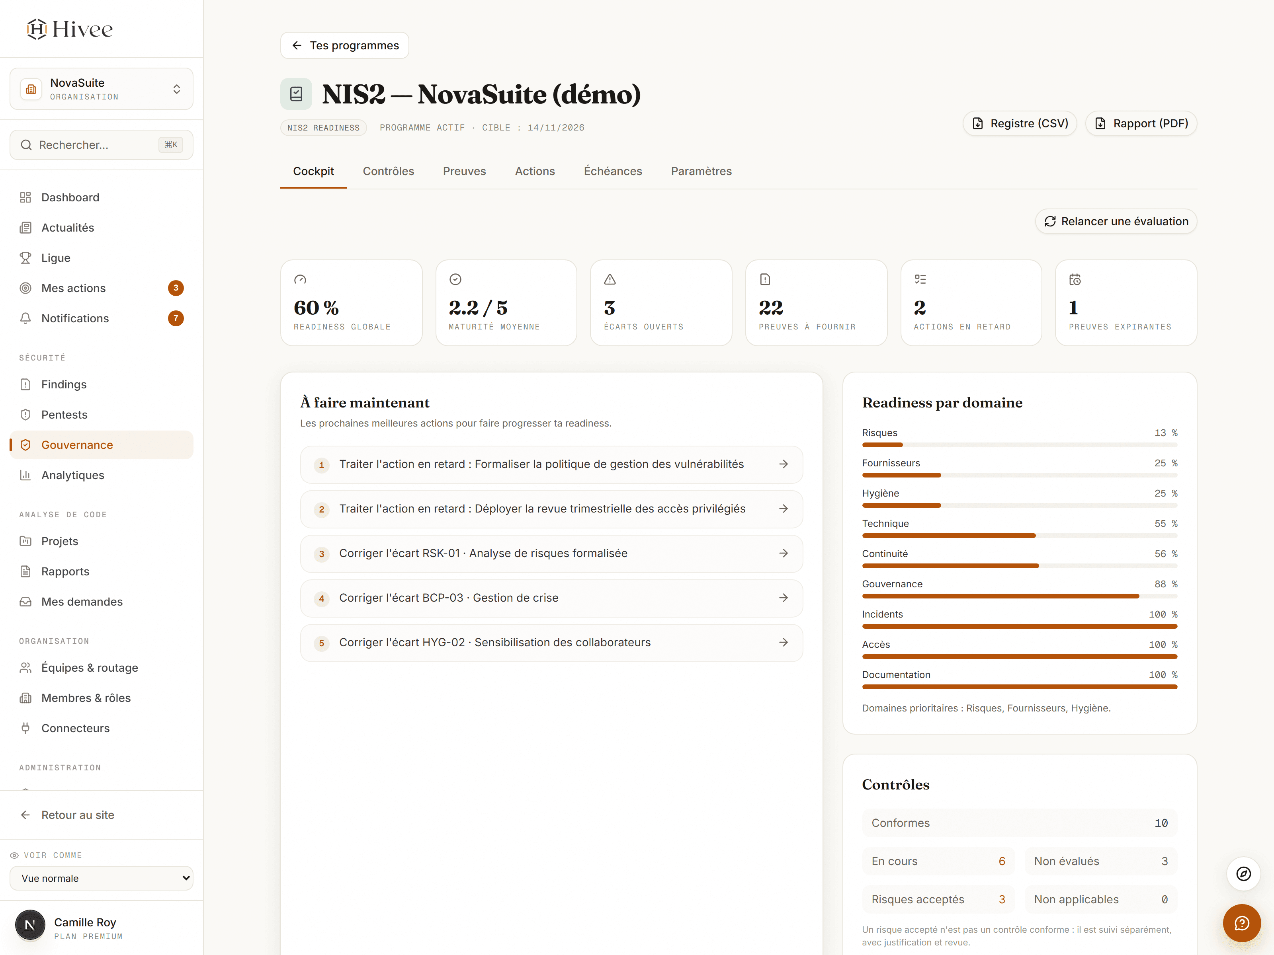Go back to Tes programmes
The height and width of the screenshot is (955, 1274).
tap(344, 45)
